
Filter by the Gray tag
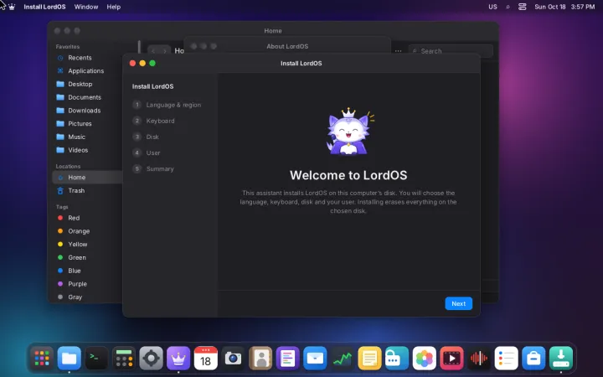87,297
